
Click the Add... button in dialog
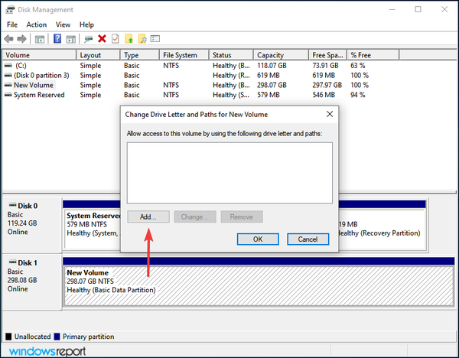pyautogui.click(x=148, y=217)
